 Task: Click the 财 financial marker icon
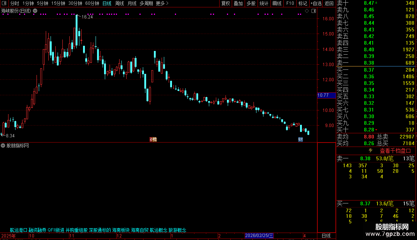300,140
